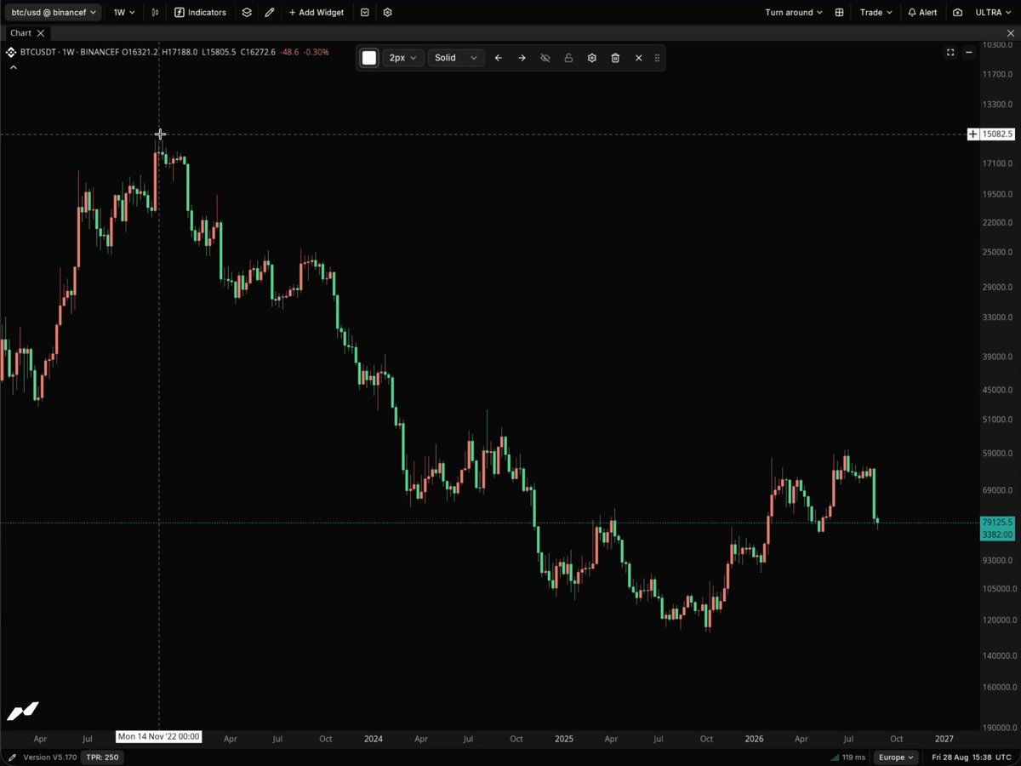
Task: Open the white line color swatch
Action: pyautogui.click(x=369, y=58)
